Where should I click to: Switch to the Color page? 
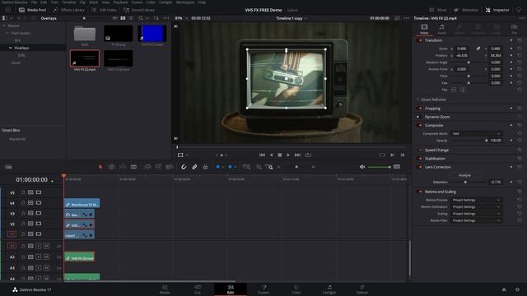coord(296,289)
